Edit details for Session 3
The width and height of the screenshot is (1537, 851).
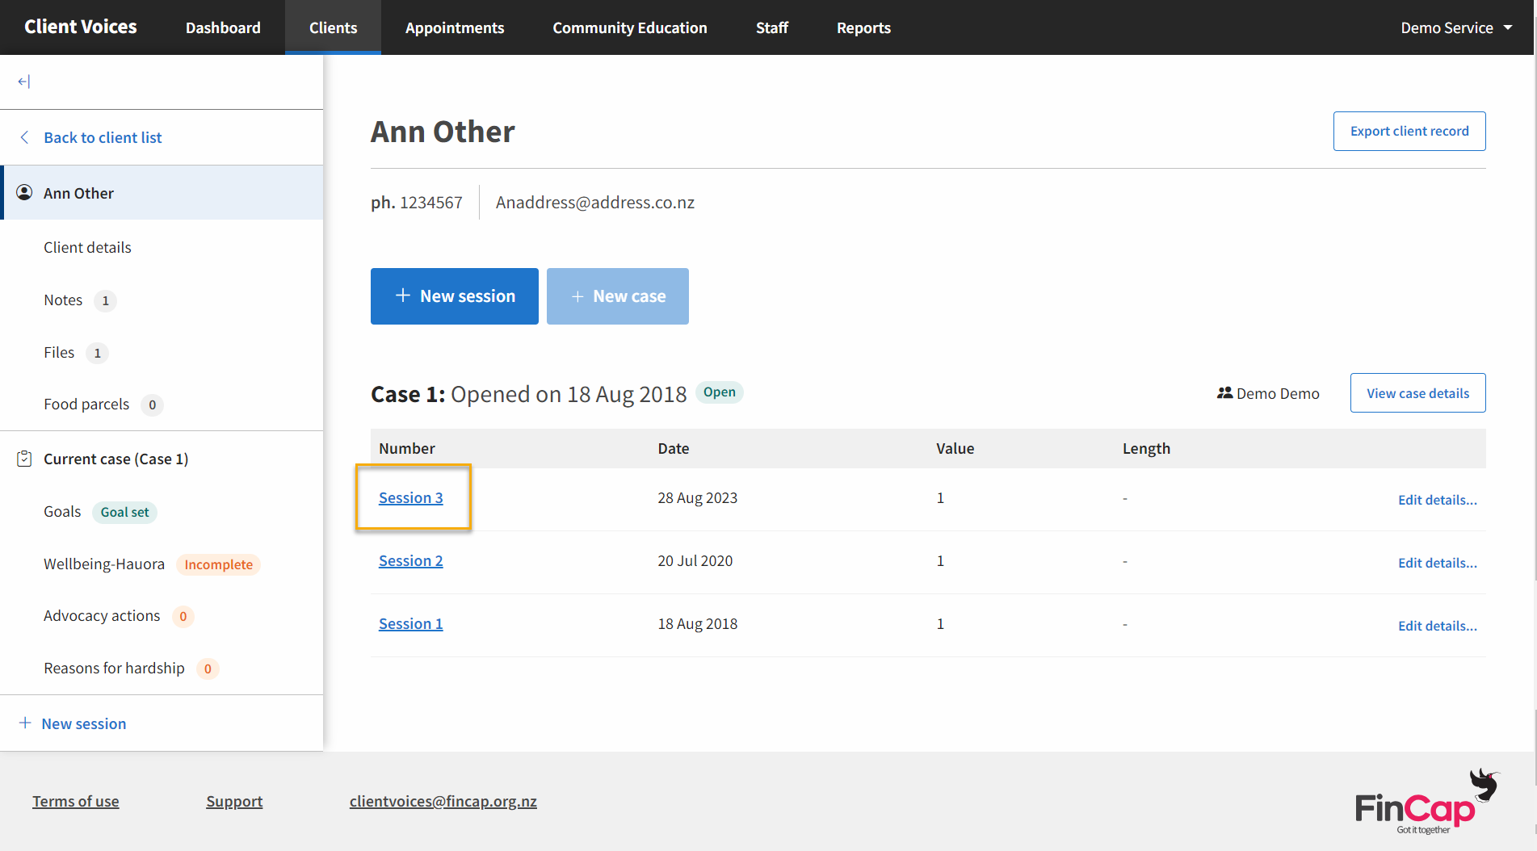coord(1438,500)
